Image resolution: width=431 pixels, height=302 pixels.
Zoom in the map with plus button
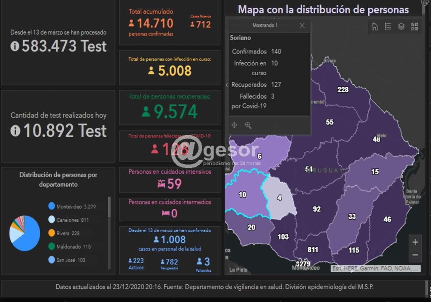(x=415, y=242)
